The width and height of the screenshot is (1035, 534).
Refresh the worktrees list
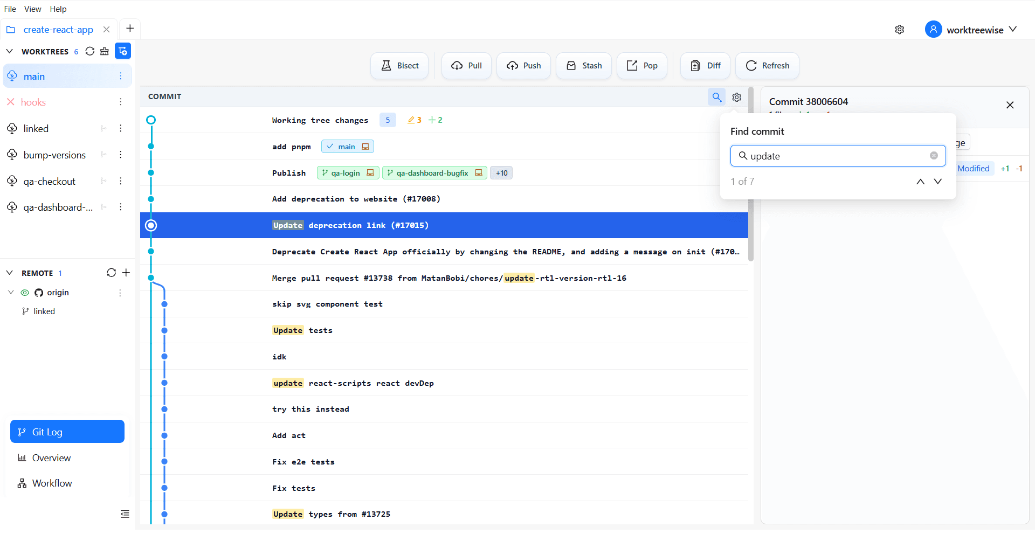(x=90, y=51)
